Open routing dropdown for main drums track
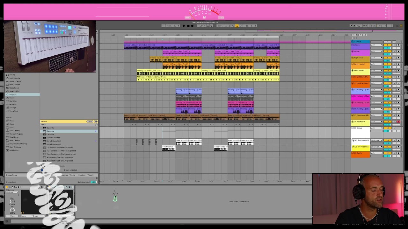 [x=376, y=70]
